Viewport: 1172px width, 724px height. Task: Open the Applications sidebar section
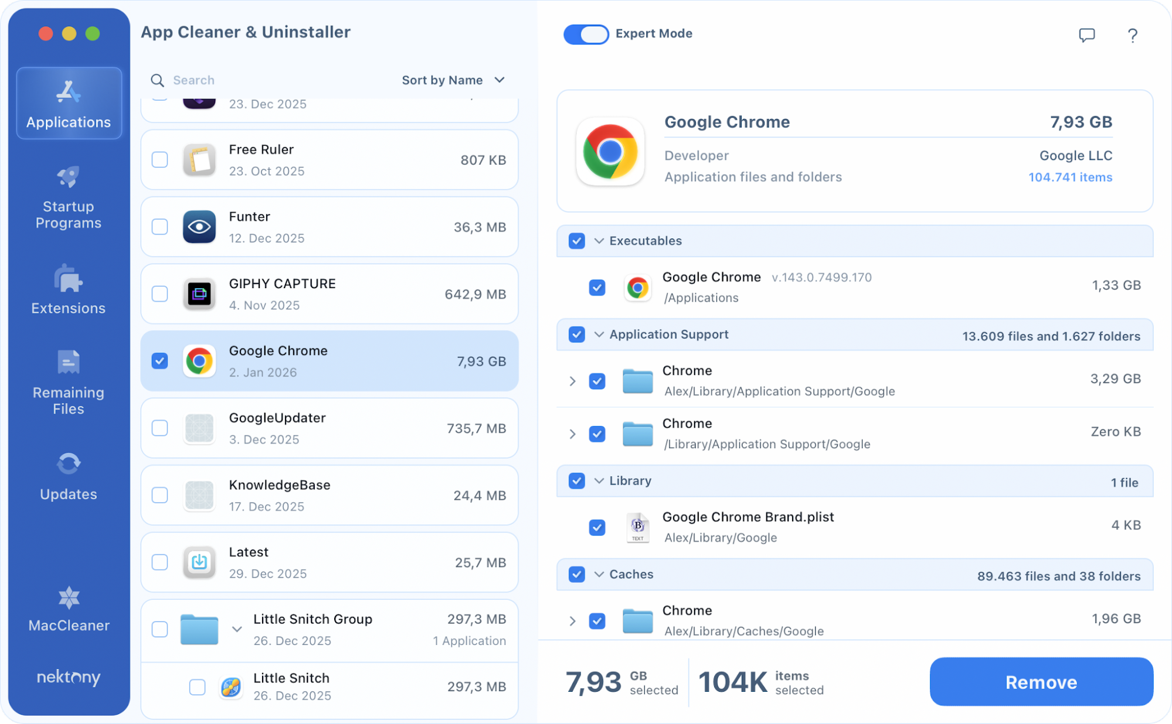click(69, 103)
